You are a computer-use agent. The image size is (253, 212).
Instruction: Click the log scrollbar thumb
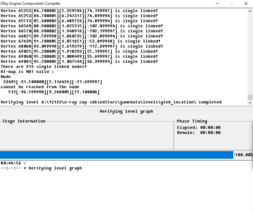coord(250,97)
